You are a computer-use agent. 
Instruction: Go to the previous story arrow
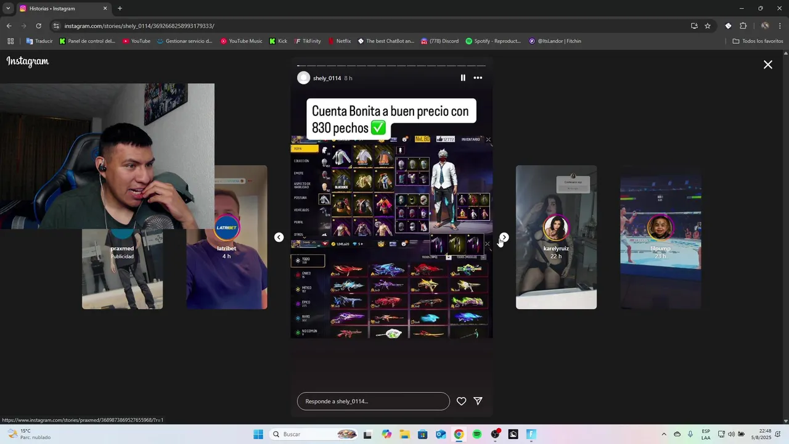[x=279, y=237]
